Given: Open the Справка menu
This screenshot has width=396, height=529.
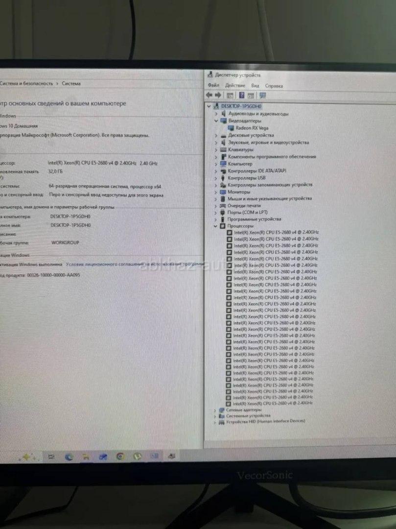Looking at the screenshot, I should 274,86.
